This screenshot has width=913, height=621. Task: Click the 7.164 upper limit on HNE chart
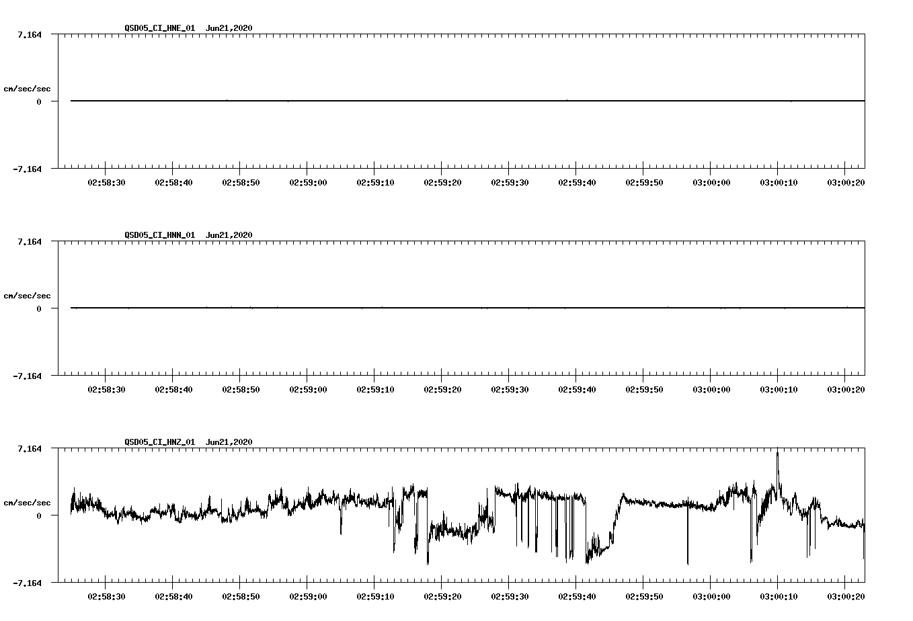[x=30, y=34]
